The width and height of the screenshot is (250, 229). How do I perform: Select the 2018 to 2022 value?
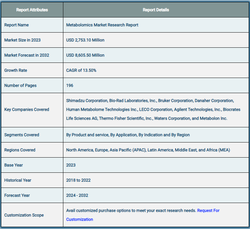click(78, 180)
